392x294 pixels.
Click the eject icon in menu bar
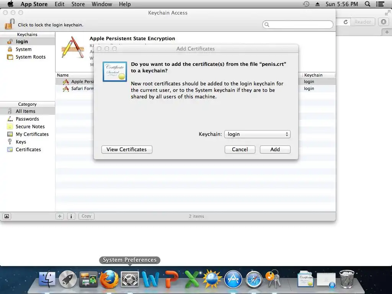pyautogui.click(x=317, y=4)
